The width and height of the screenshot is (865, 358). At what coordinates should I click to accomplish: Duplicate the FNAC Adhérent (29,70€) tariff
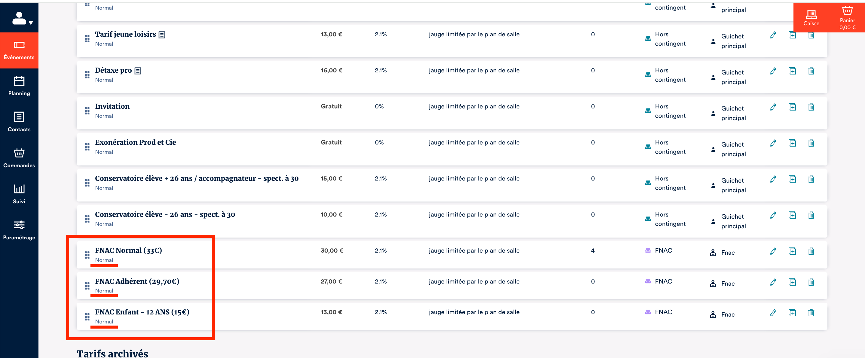click(x=792, y=282)
